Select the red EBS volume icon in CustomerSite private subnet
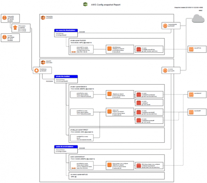The height and width of the screenshot is (183, 207). 139,49
